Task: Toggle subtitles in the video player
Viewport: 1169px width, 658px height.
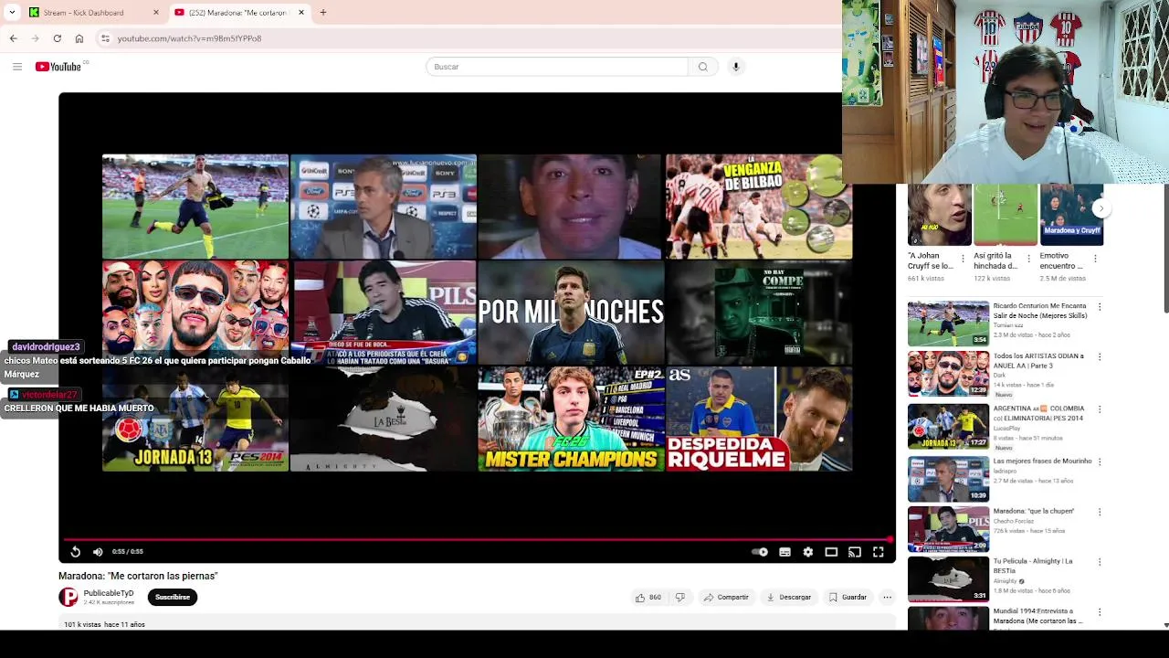Action: pos(785,552)
